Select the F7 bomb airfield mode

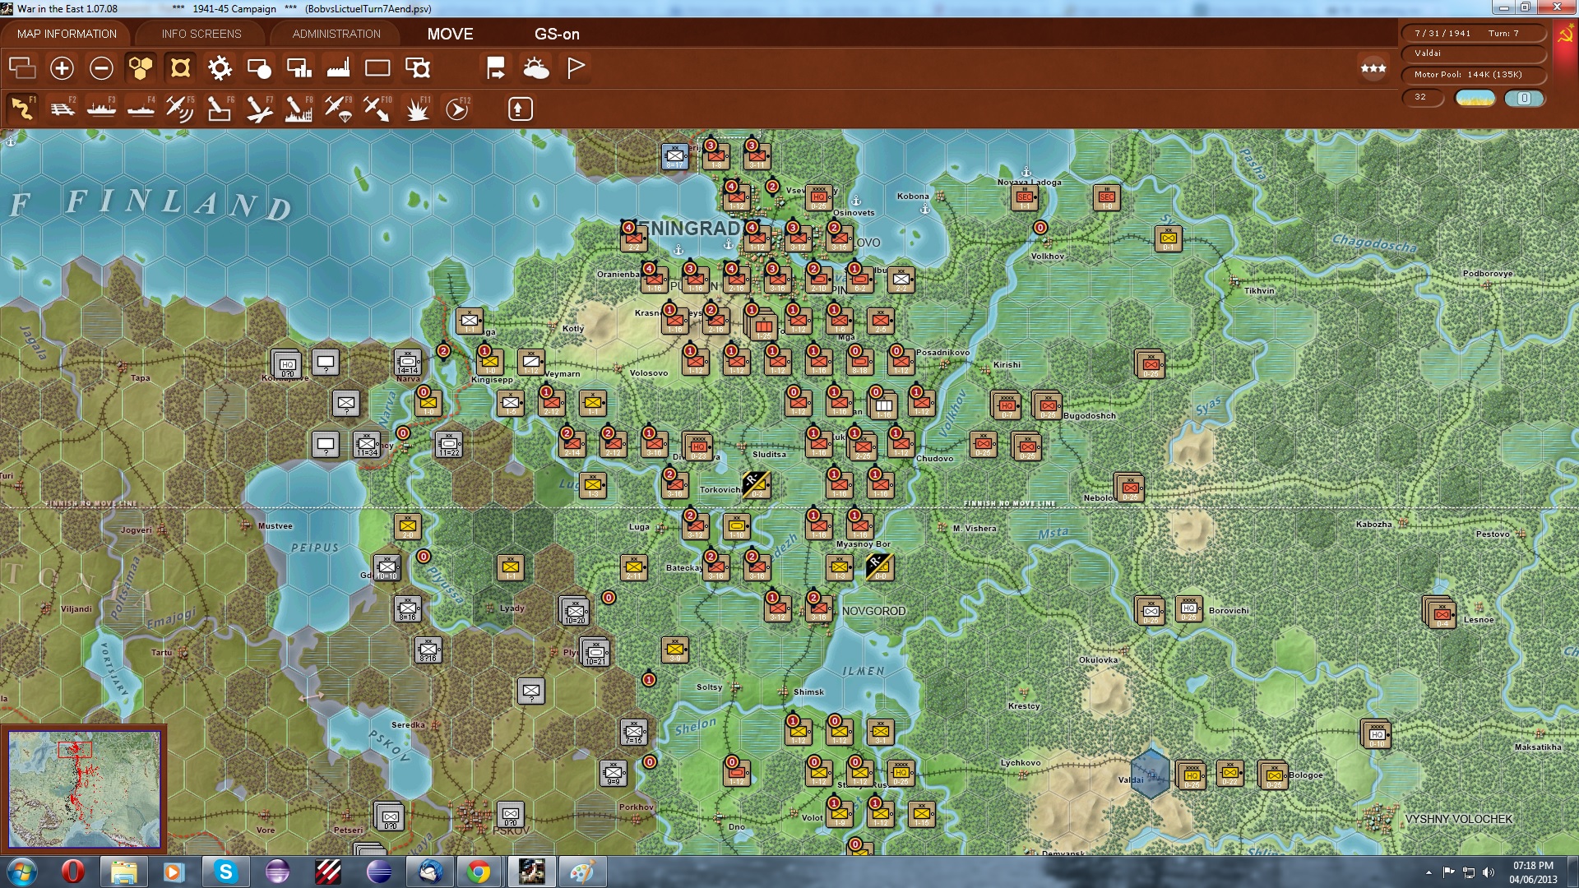pyautogui.click(x=259, y=109)
